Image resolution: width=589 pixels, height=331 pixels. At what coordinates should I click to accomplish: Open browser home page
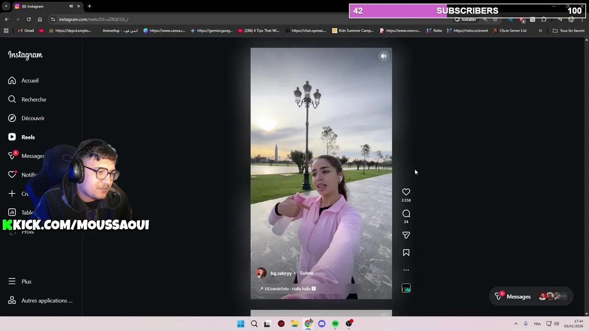[40, 19]
